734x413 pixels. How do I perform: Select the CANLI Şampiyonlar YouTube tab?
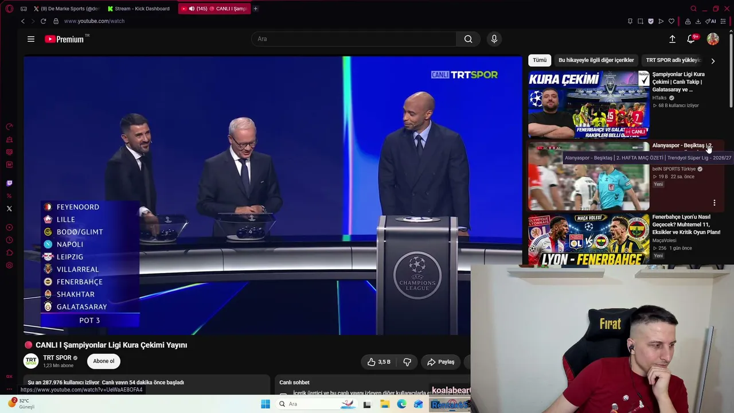click(214, 9)
